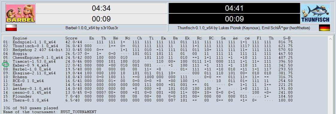
Task: Click the score '26.5/37' for Noggin
Action: click(74, 54)
